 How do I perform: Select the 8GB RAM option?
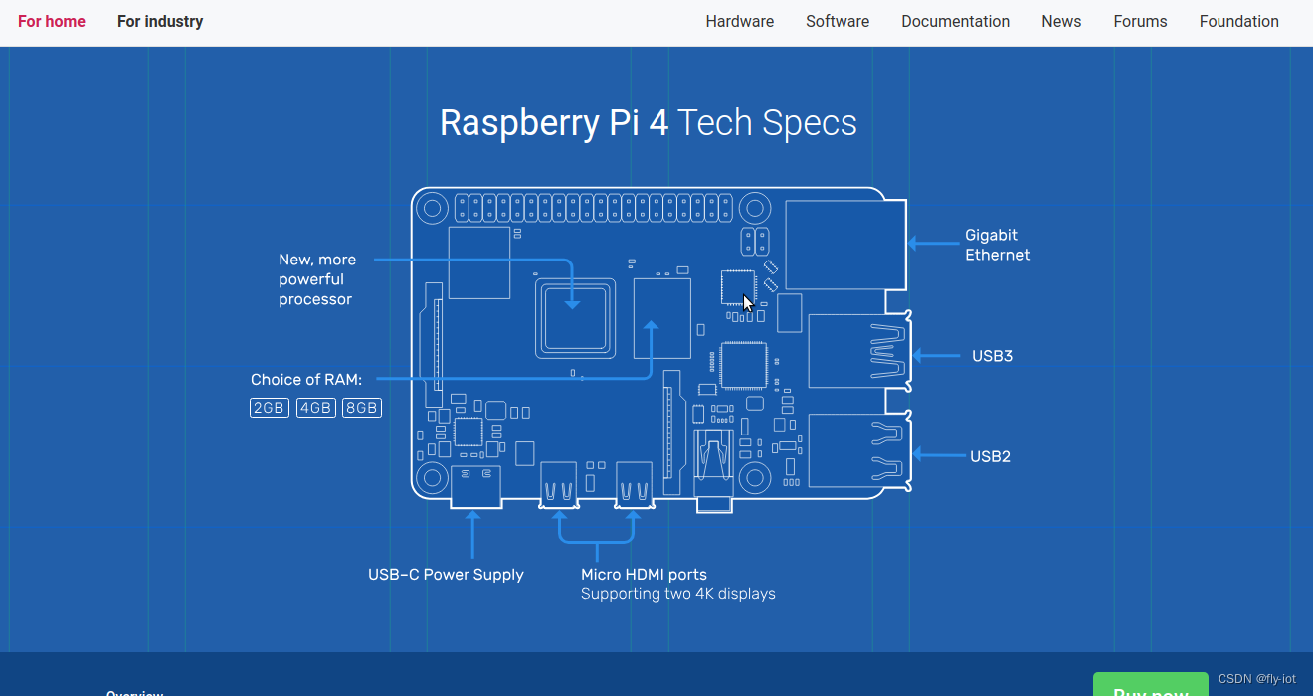coord(362,408)
